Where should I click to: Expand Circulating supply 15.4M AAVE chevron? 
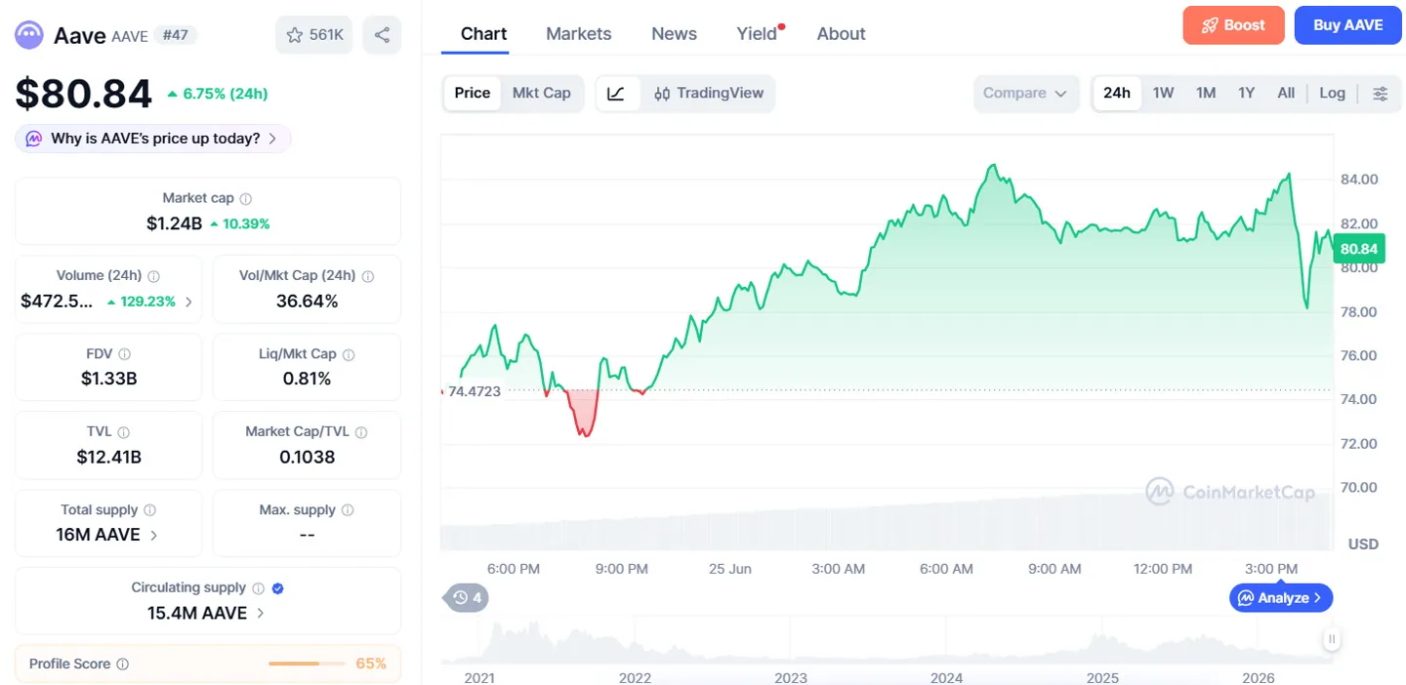click(x=261, y=613)
